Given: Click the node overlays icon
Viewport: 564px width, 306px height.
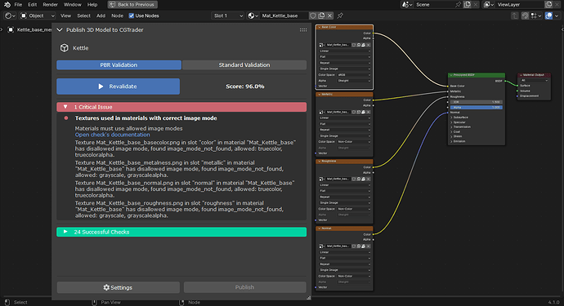Looking at the screenshot, I should tap(548, 16).
